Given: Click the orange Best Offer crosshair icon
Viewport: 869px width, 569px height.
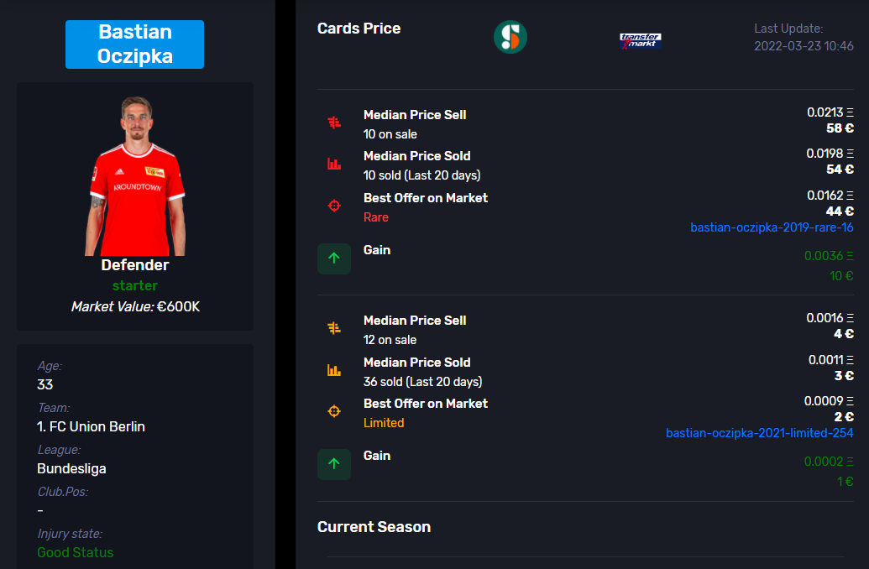Looking at the screenshot, I should (334, 411).
